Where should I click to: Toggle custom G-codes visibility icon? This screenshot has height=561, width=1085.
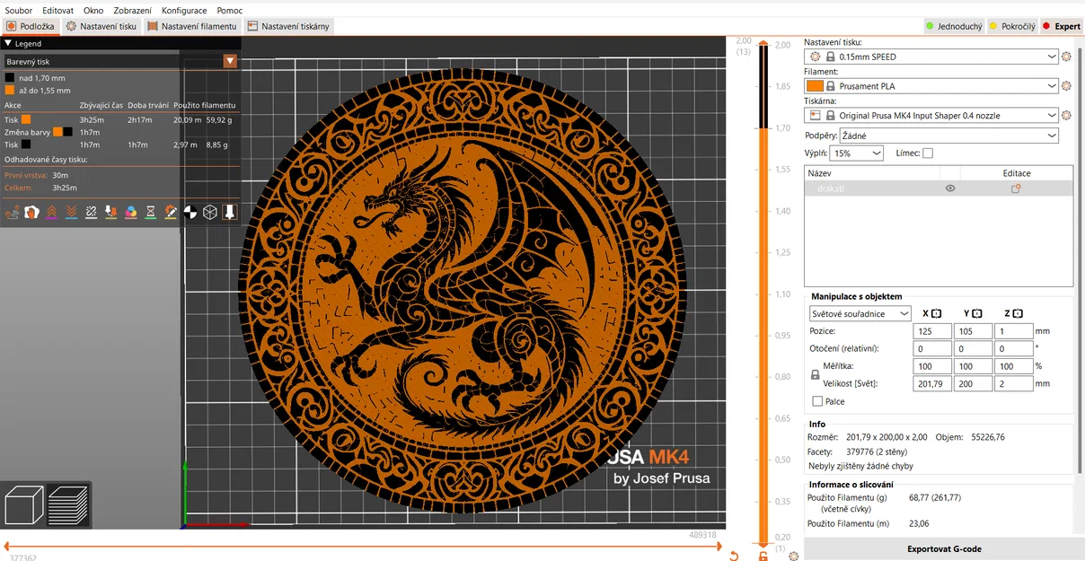coord(171,212)
